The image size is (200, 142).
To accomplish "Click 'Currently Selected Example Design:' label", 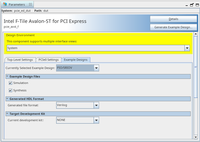I will (x=30, y=68).
